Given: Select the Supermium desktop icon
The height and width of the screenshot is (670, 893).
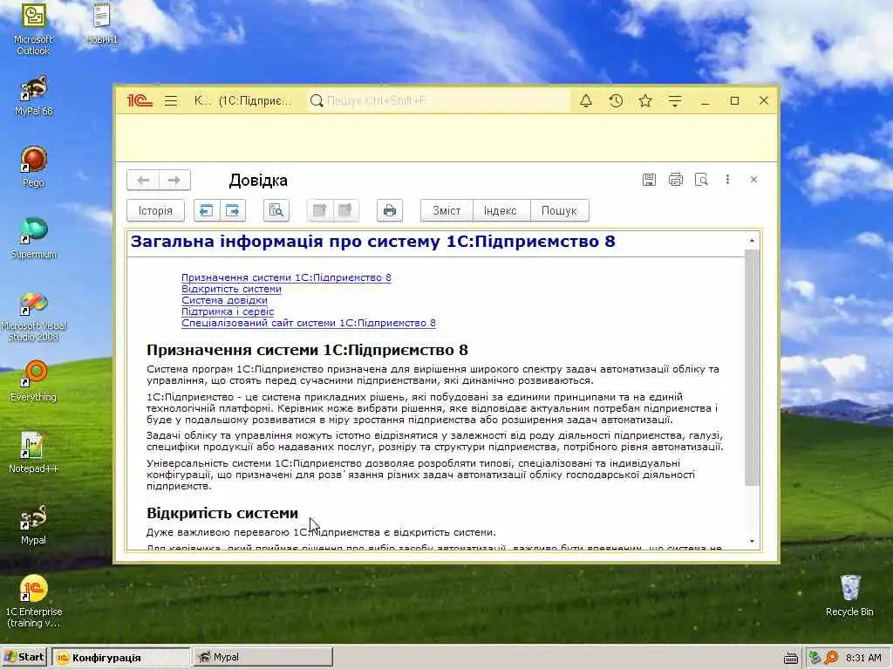Looking at the screenshot, I should (x=33, y=239).
